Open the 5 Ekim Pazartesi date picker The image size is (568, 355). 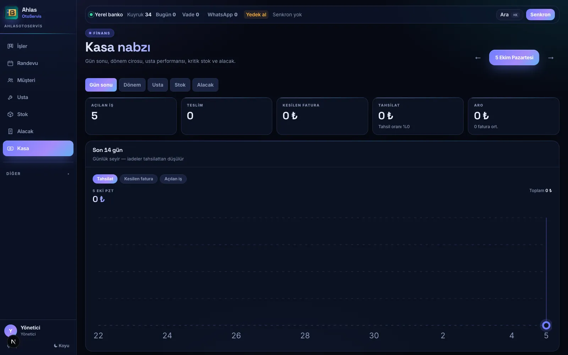click(x=514, y=58)
